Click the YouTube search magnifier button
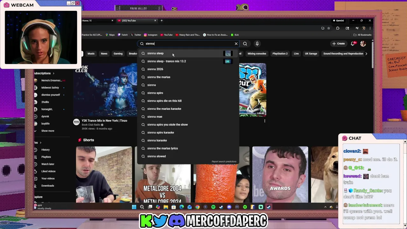Screen dimensions: 407x229 coord(245,44)
